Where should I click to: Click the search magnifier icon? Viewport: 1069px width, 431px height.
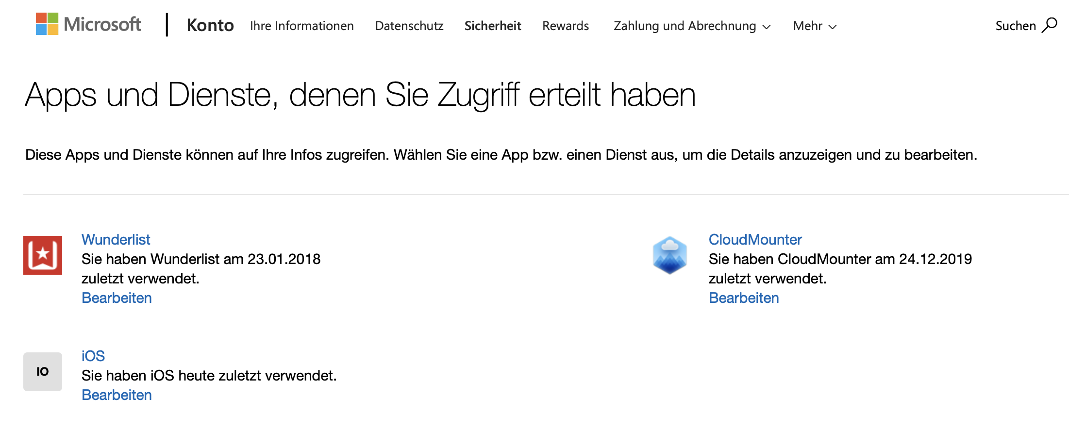[1049, 25]
